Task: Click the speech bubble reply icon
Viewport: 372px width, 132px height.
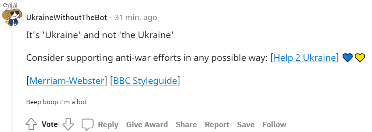Action: coord(88,124)
